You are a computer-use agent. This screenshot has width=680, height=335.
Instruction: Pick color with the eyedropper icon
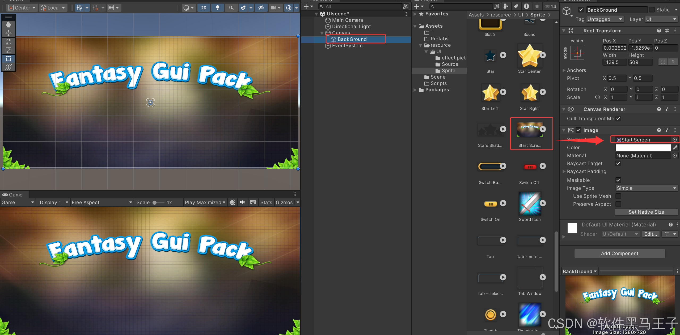click(x=675, y=148)
